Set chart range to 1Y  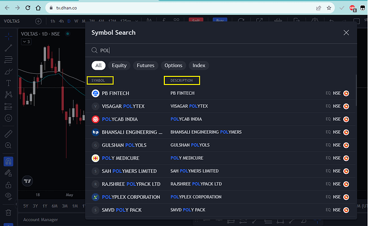coord(45,206)
